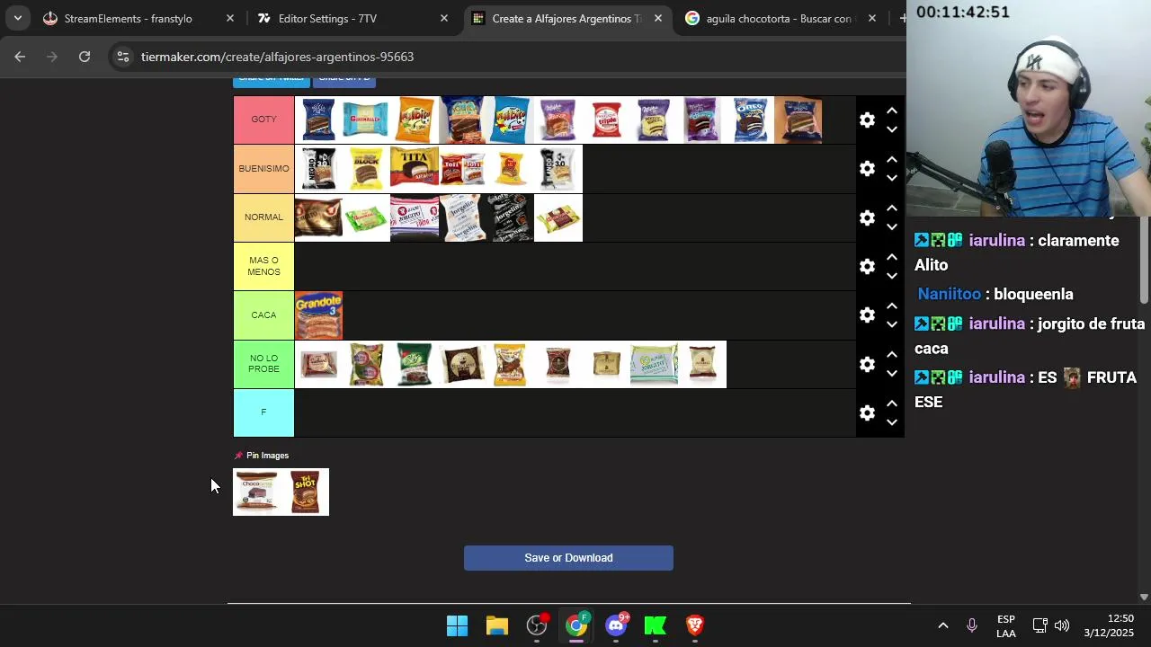
Task: Select the NORMAL tier label
Action: (x=263, y=217)
